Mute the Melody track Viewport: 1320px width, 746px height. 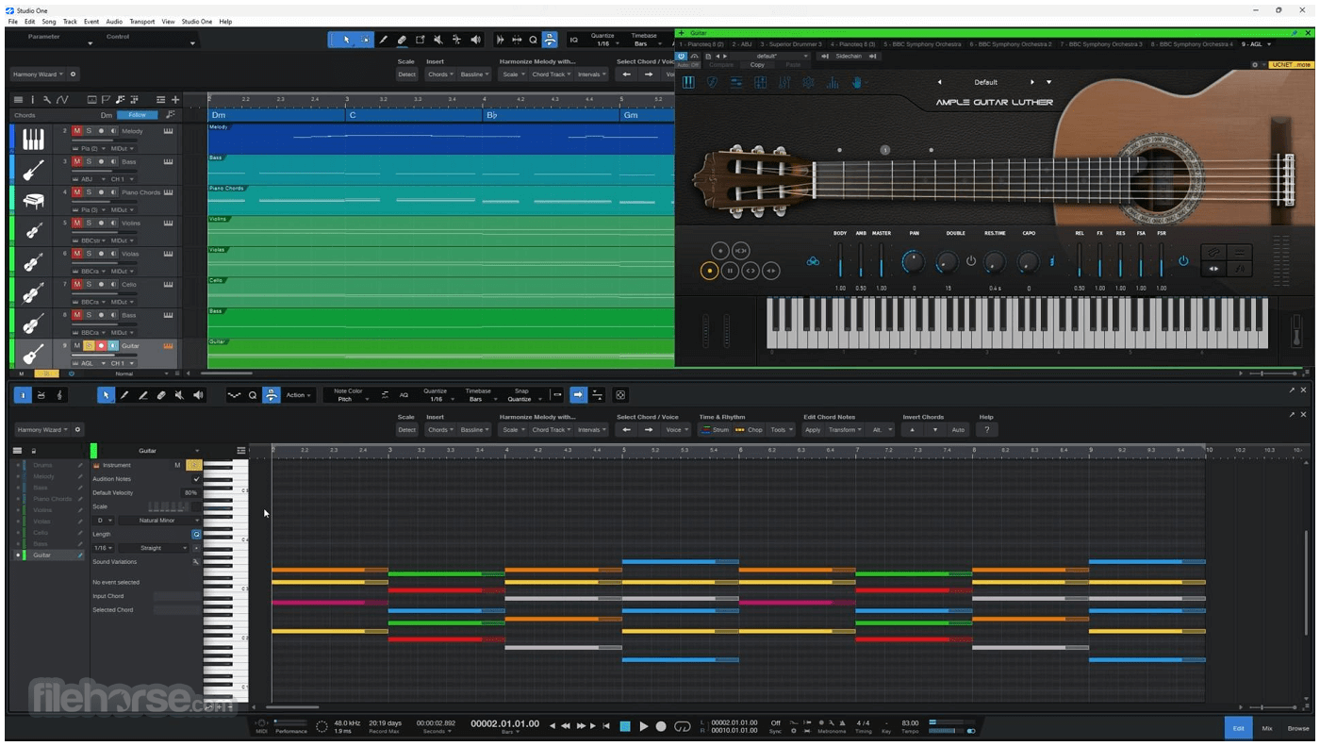[x=77, y=131]
